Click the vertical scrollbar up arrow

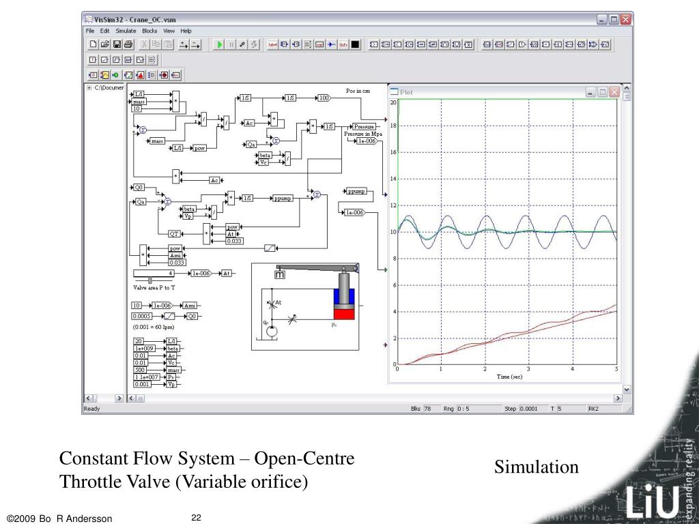pos(627,88)
